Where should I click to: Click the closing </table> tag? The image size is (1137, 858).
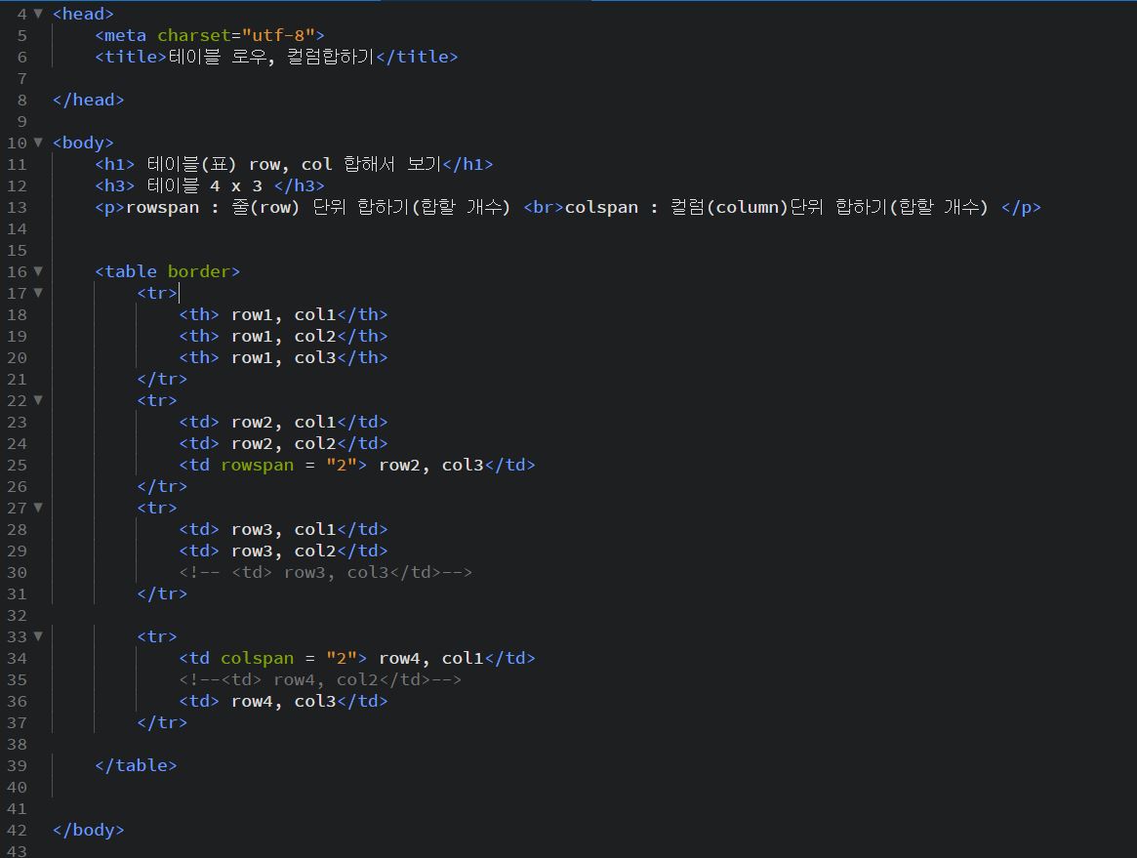click(136, 766)
